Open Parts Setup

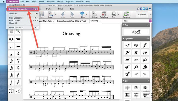[x=104, y=15]
